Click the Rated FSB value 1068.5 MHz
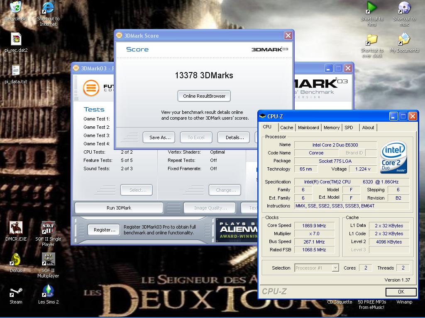Viewport: 425px width, 318px height. (314, 250)
